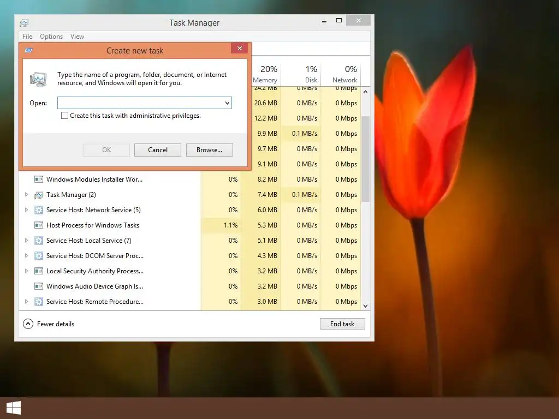This screenshot has width=559, height=419.
Task: Open the dropdown arrow in Open field
Action: pos(227,103)
